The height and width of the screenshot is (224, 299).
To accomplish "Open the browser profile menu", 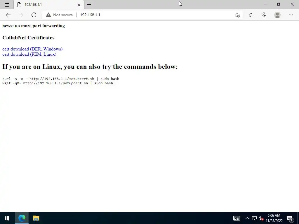I will click(277, 15).
